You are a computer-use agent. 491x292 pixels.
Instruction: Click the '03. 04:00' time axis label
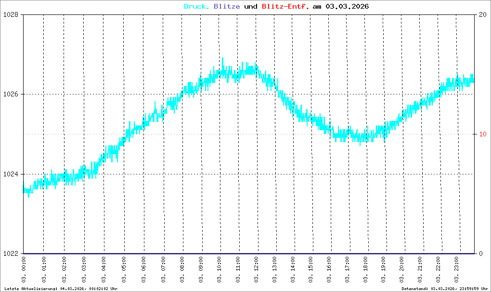103,270
